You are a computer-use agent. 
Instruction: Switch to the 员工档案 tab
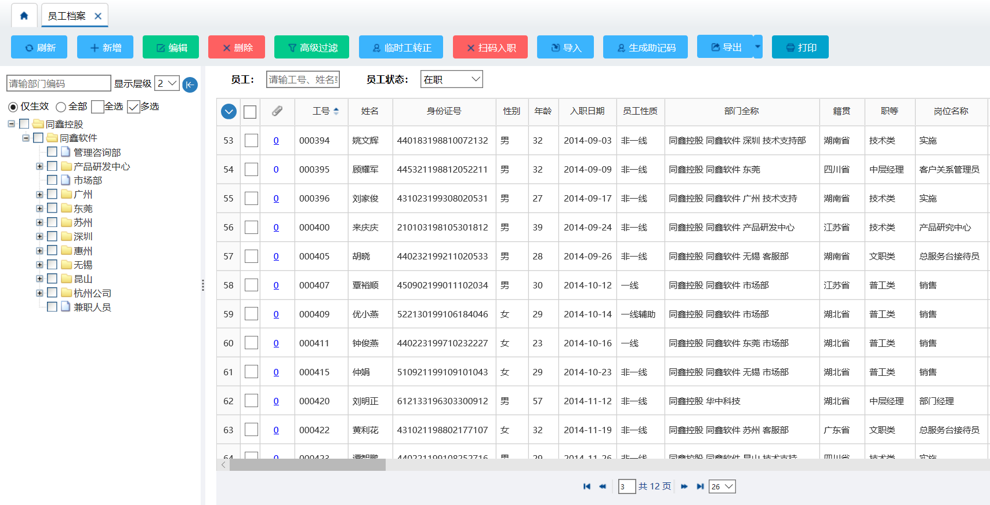pyautogui.click(x=66, y=16)
